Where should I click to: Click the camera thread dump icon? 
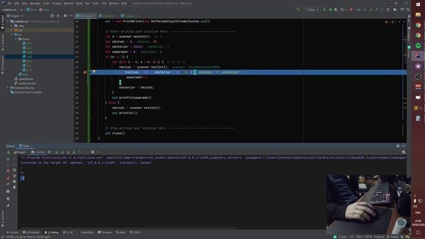[x=8, y=191]
